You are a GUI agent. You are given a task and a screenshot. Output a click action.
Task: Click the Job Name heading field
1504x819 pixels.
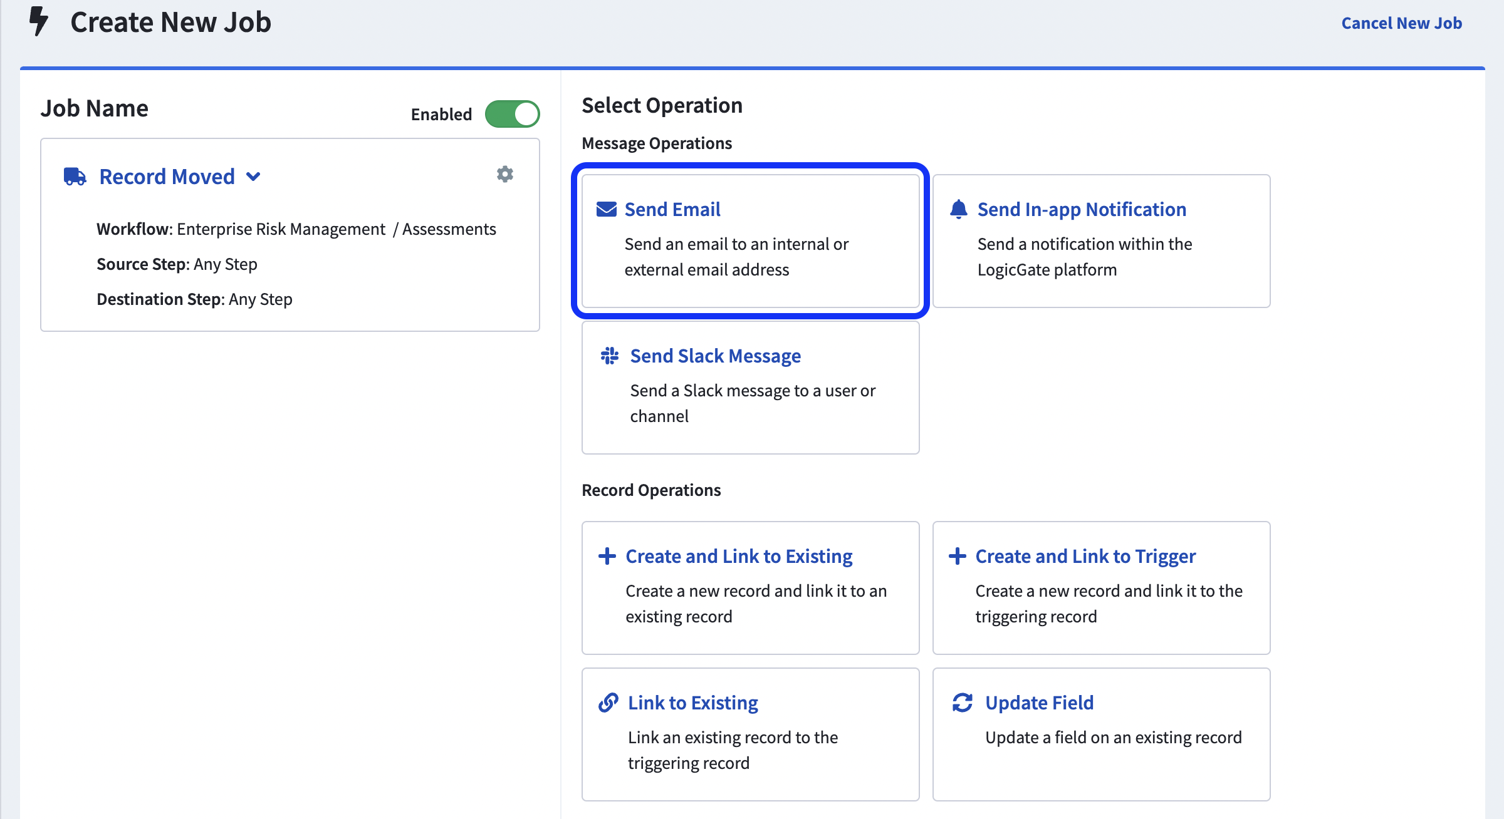(95, 108)
